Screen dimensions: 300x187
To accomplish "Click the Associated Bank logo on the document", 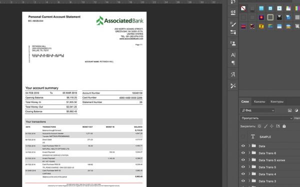I will (120, 20).
